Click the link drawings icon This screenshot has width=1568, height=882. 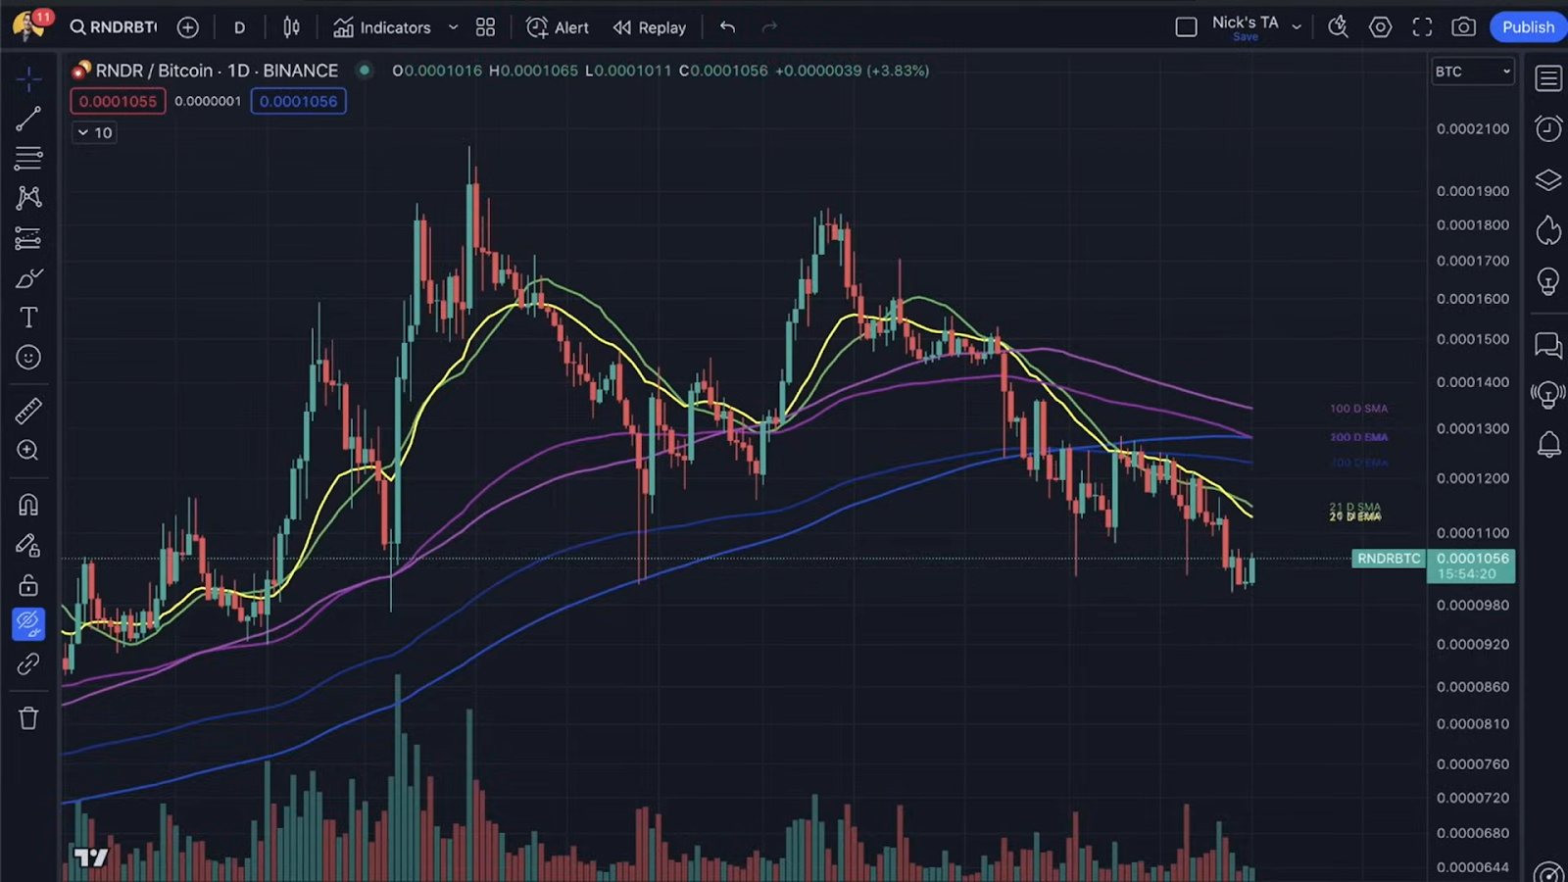pyautogui.click(x=28, y=664)
